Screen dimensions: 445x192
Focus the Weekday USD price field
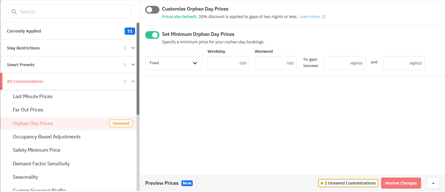pos(228,63)
